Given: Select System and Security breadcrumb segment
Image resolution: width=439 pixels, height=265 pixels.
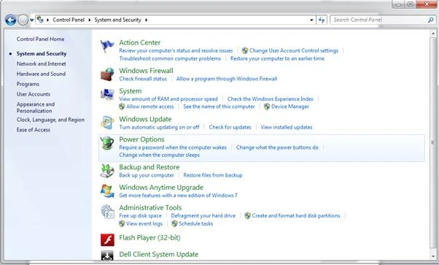Looking at the screenshot, I should coord(117,20).
